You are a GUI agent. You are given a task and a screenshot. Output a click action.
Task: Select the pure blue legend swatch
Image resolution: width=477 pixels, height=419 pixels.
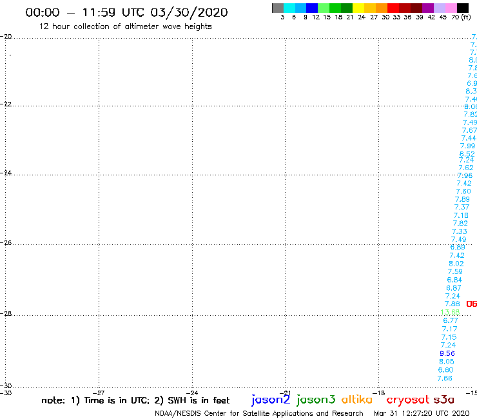312,8
